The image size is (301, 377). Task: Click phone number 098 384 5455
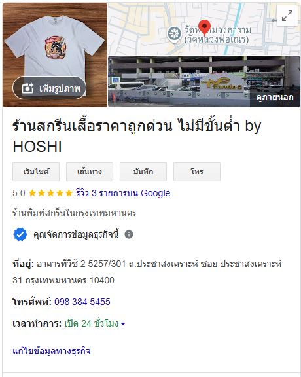click(82, 302)
